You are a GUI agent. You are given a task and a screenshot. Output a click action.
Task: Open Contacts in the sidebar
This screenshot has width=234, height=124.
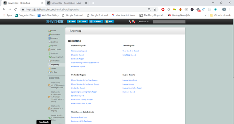point(53,38)
